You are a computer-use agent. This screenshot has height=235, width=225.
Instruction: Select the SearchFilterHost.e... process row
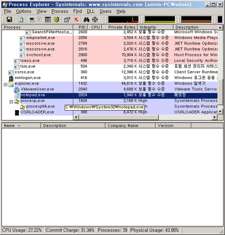click(110, 32)
